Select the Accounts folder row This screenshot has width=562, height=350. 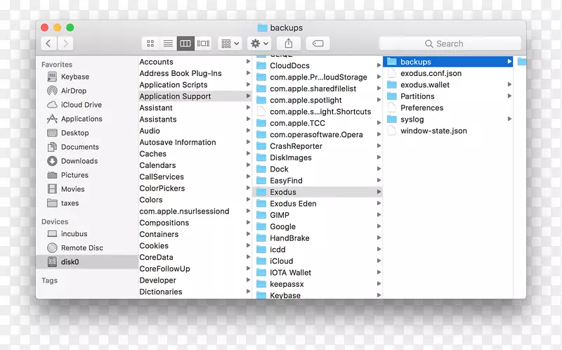point(195,62)
